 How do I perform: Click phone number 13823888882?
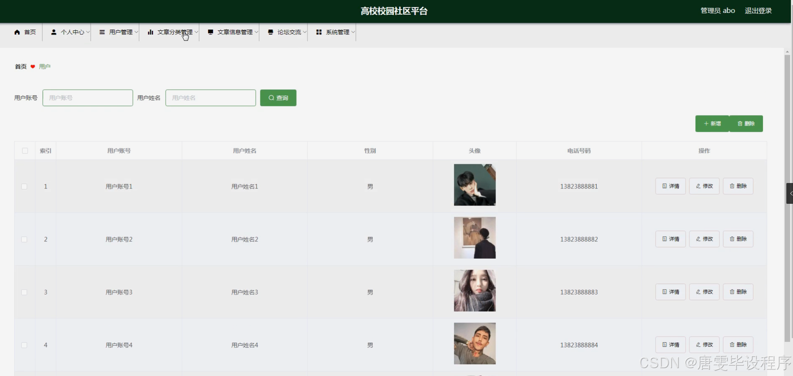click(x=579, y=239)
